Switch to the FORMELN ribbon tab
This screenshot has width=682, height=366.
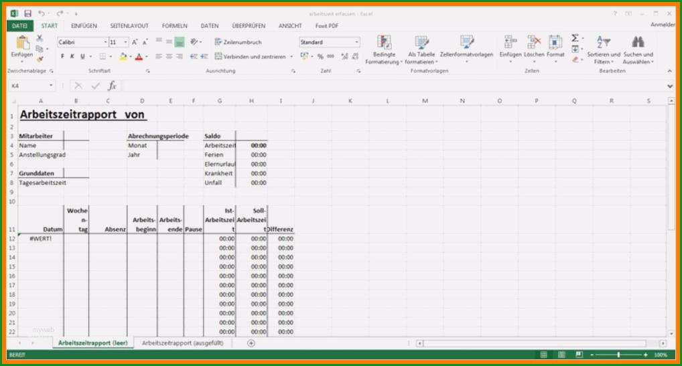174,26
